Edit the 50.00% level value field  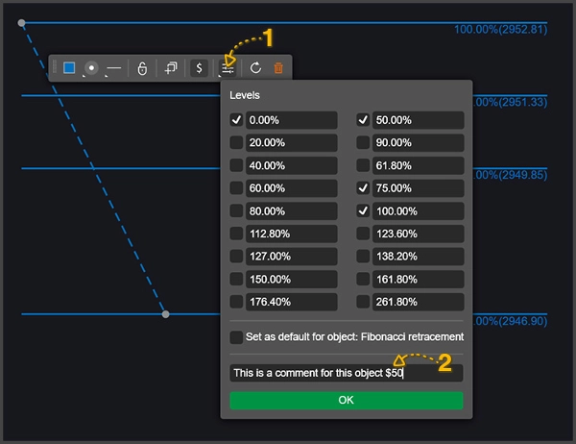coord(418,120)
